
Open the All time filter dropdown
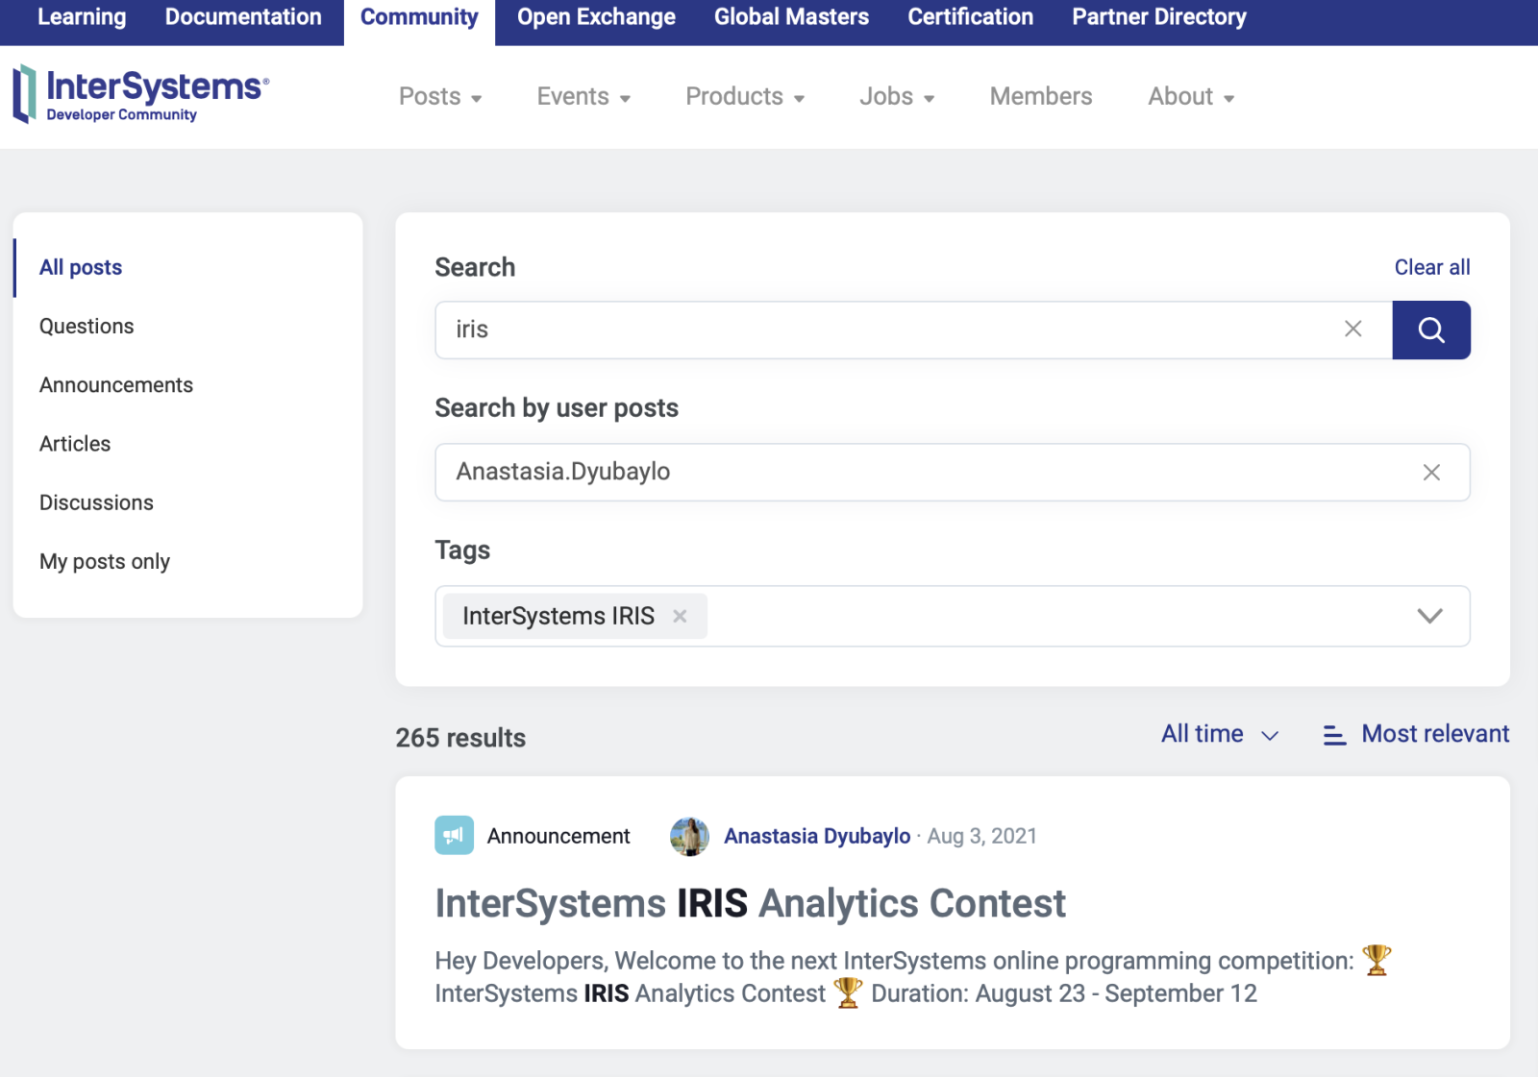click(x=1219, y=734)
